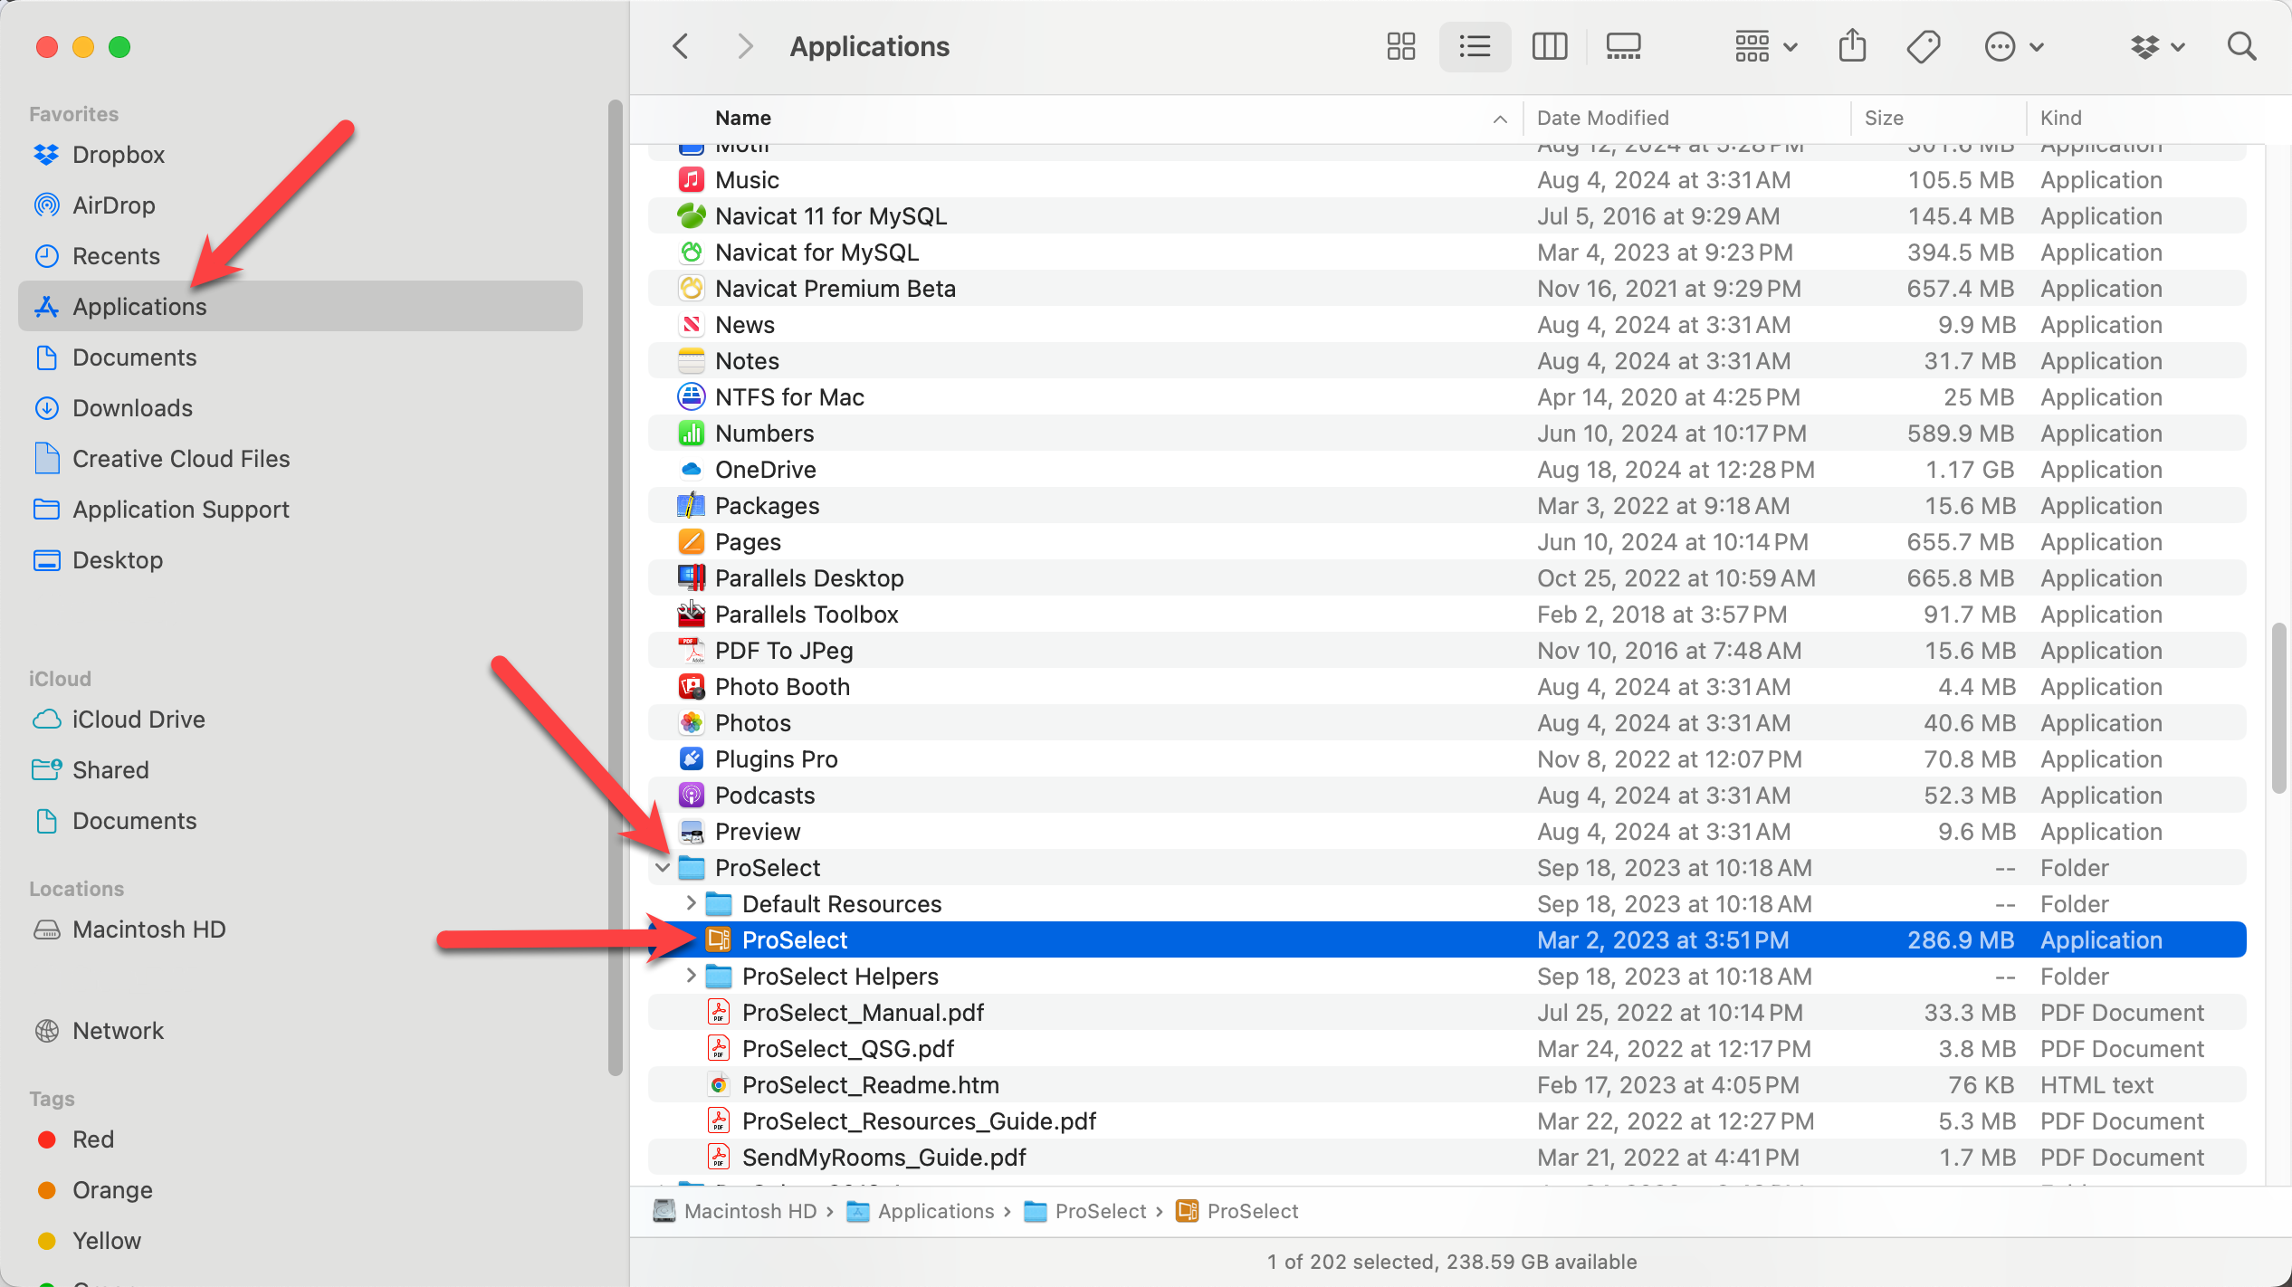
Task: Select iCloud Drive in sidebar
Action: pos(138,720)
